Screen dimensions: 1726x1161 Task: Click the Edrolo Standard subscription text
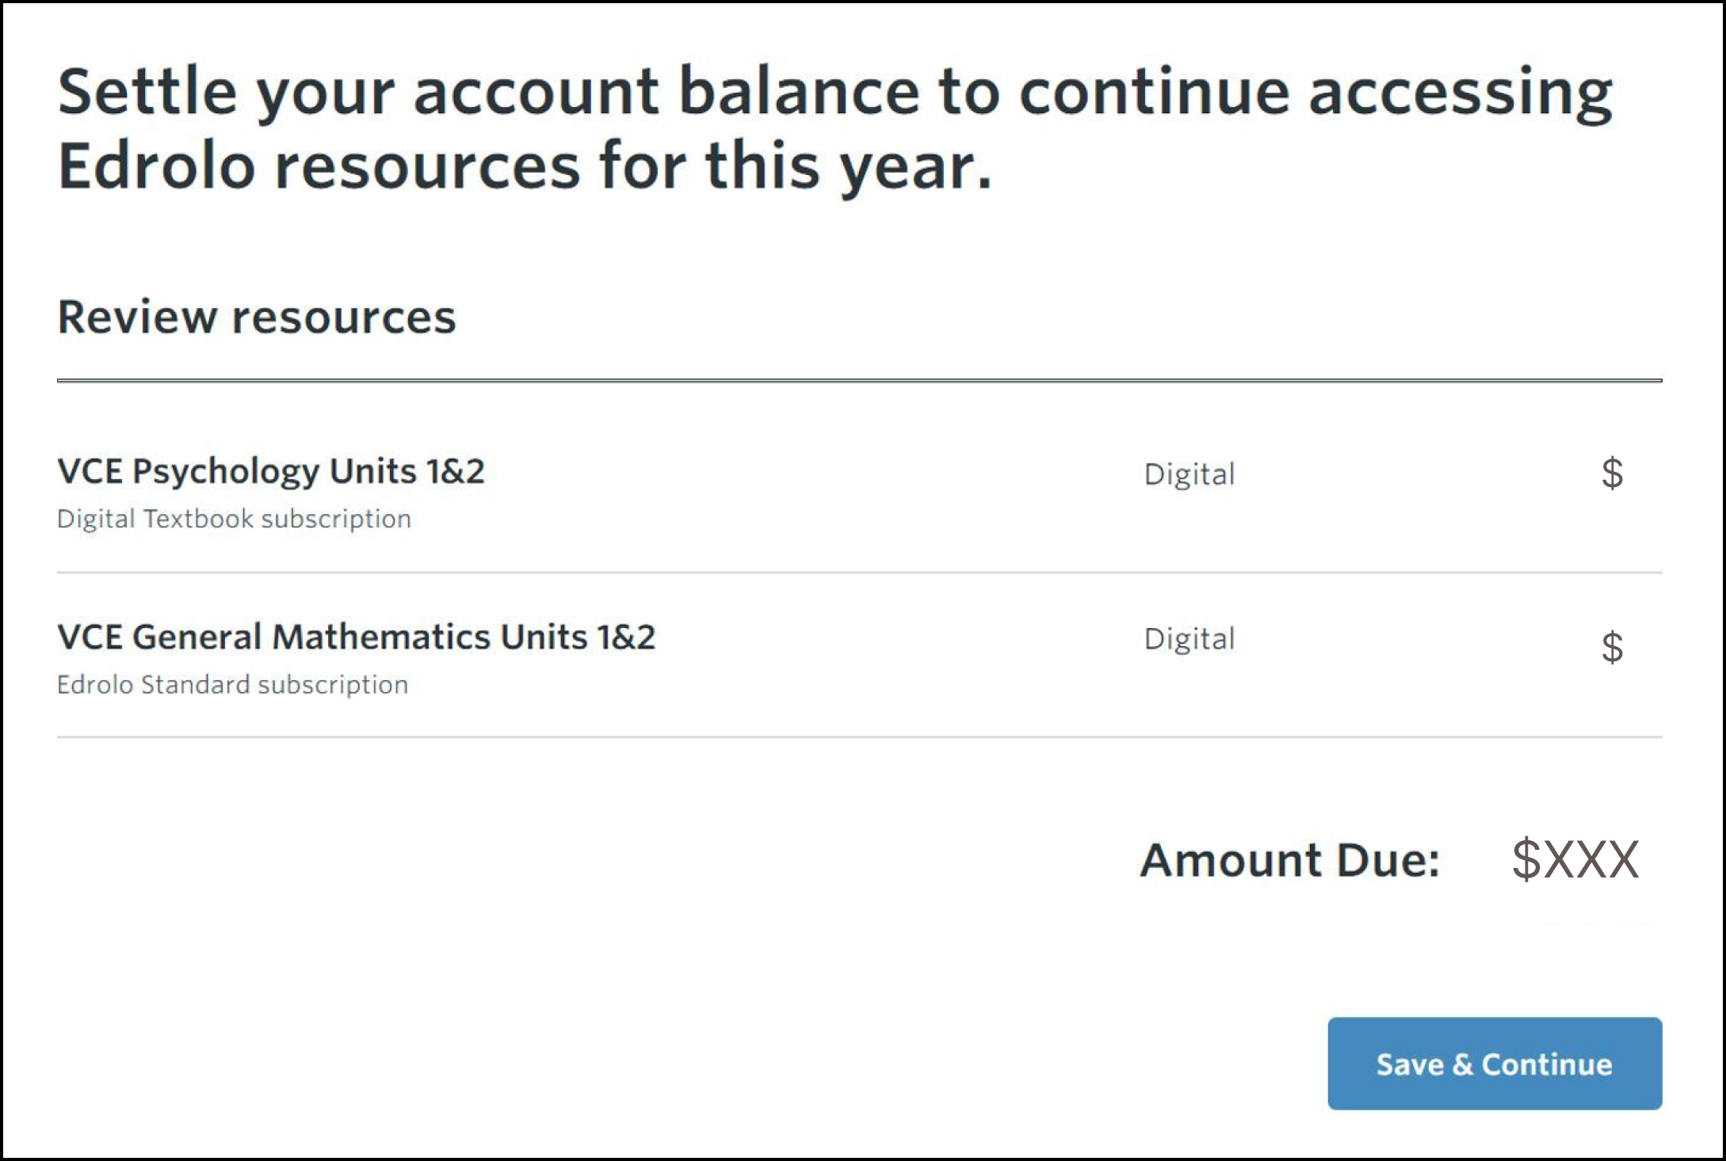232,684
